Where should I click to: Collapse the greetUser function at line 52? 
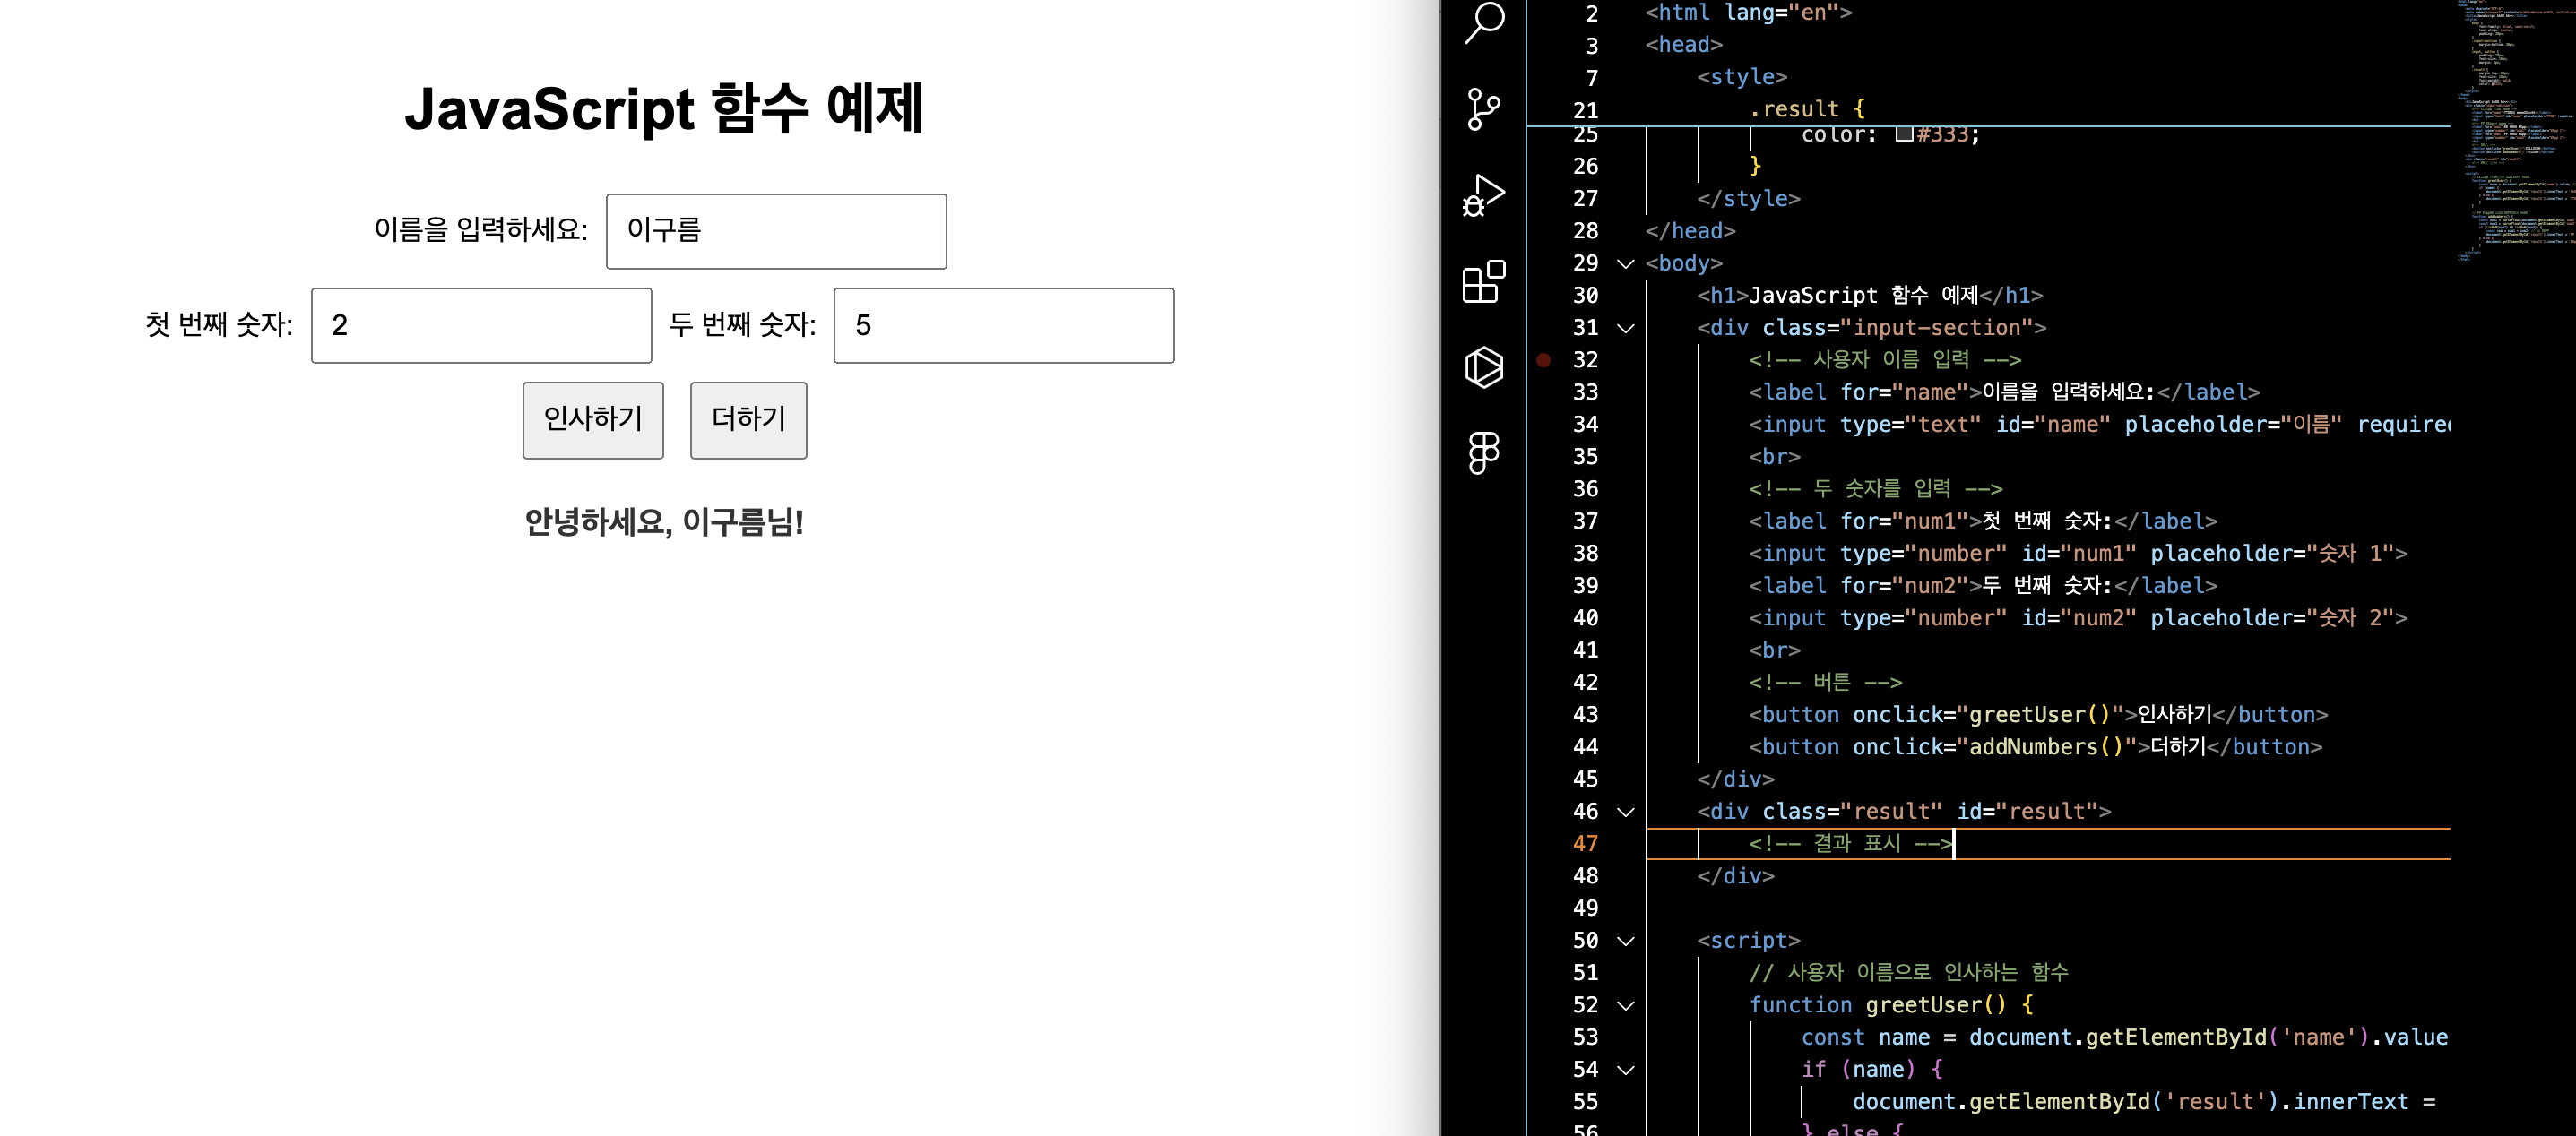coord(1626,1005)
